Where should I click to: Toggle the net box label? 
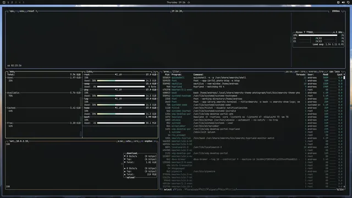[x=12, y=141]
